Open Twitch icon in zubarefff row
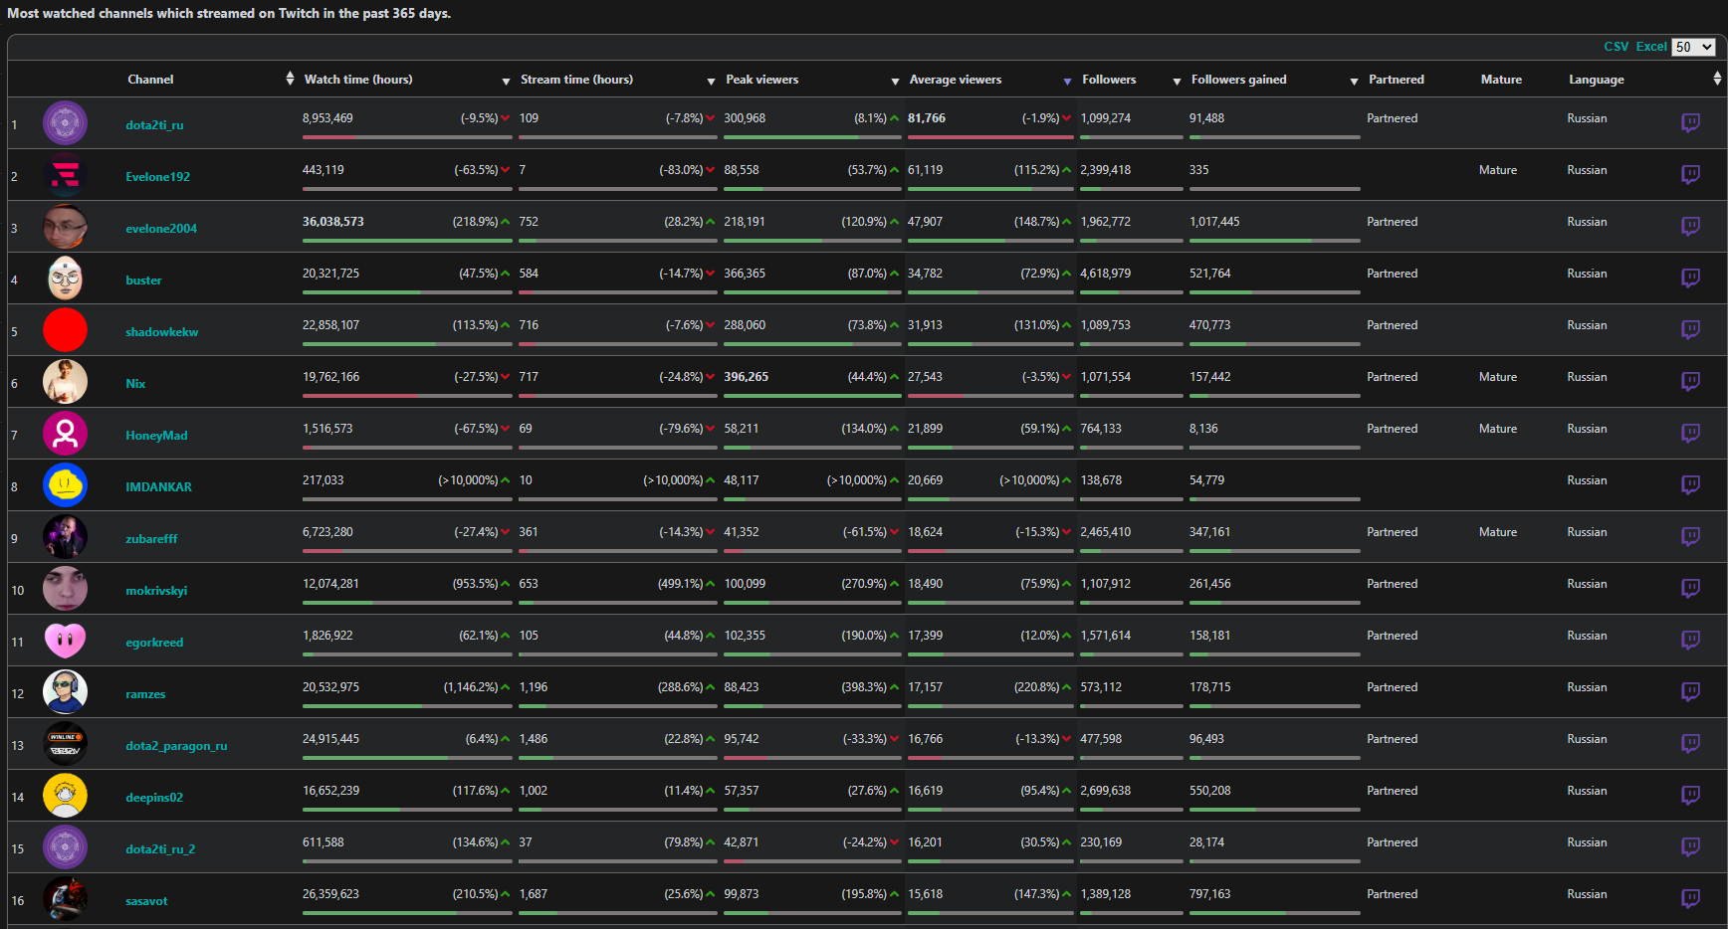The height and width of the screenshot is (929, 1728). click(x=1690, y=536)
